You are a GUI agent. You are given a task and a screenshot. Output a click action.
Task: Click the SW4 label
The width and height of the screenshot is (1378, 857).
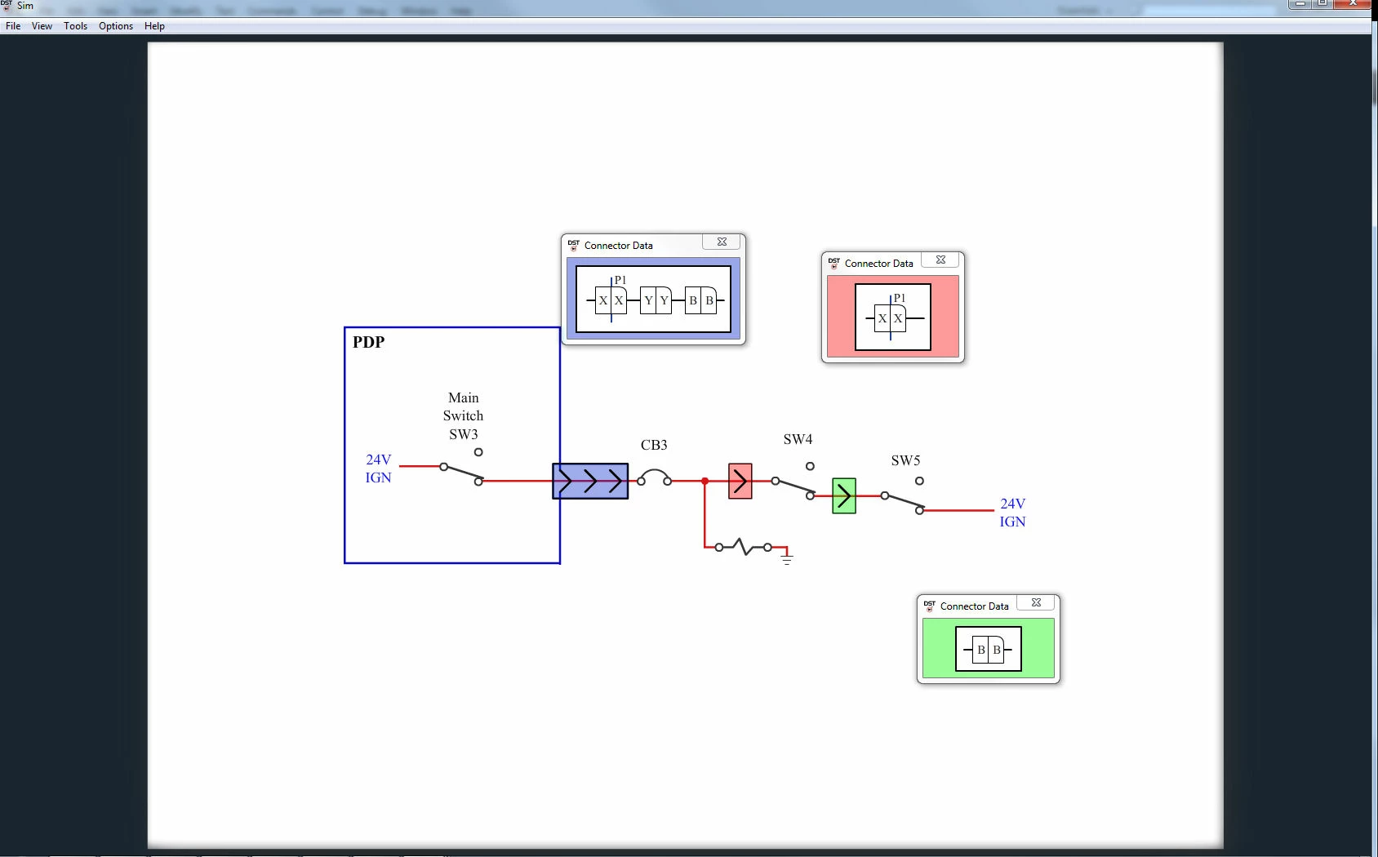click(798, 439)
